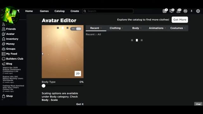Go to Home in the top navigation
This screenshot has height=114, width=203.
(x=29, y=11)
